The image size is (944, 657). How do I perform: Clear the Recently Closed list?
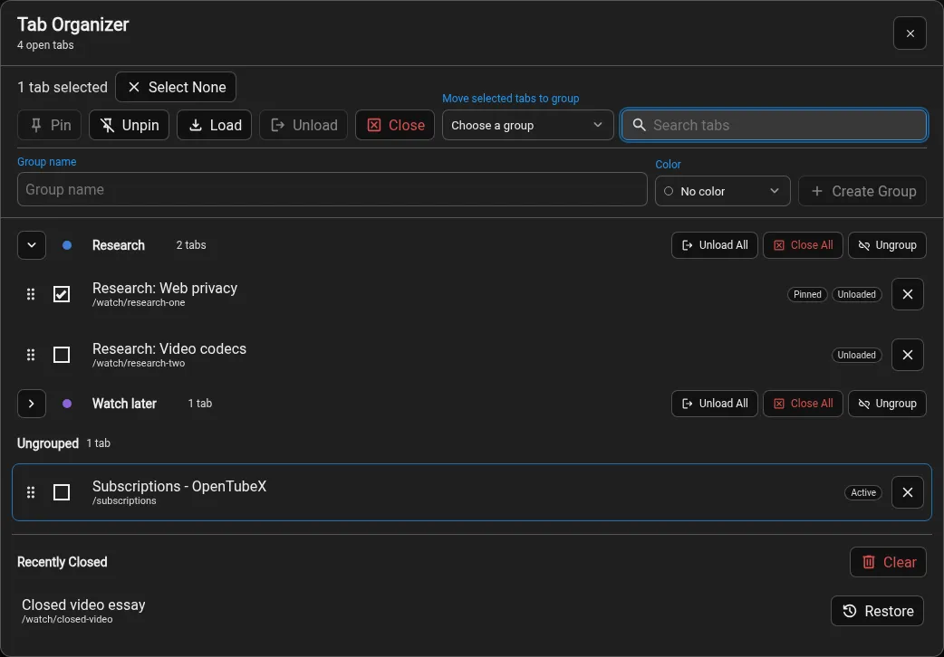(888, 562)
